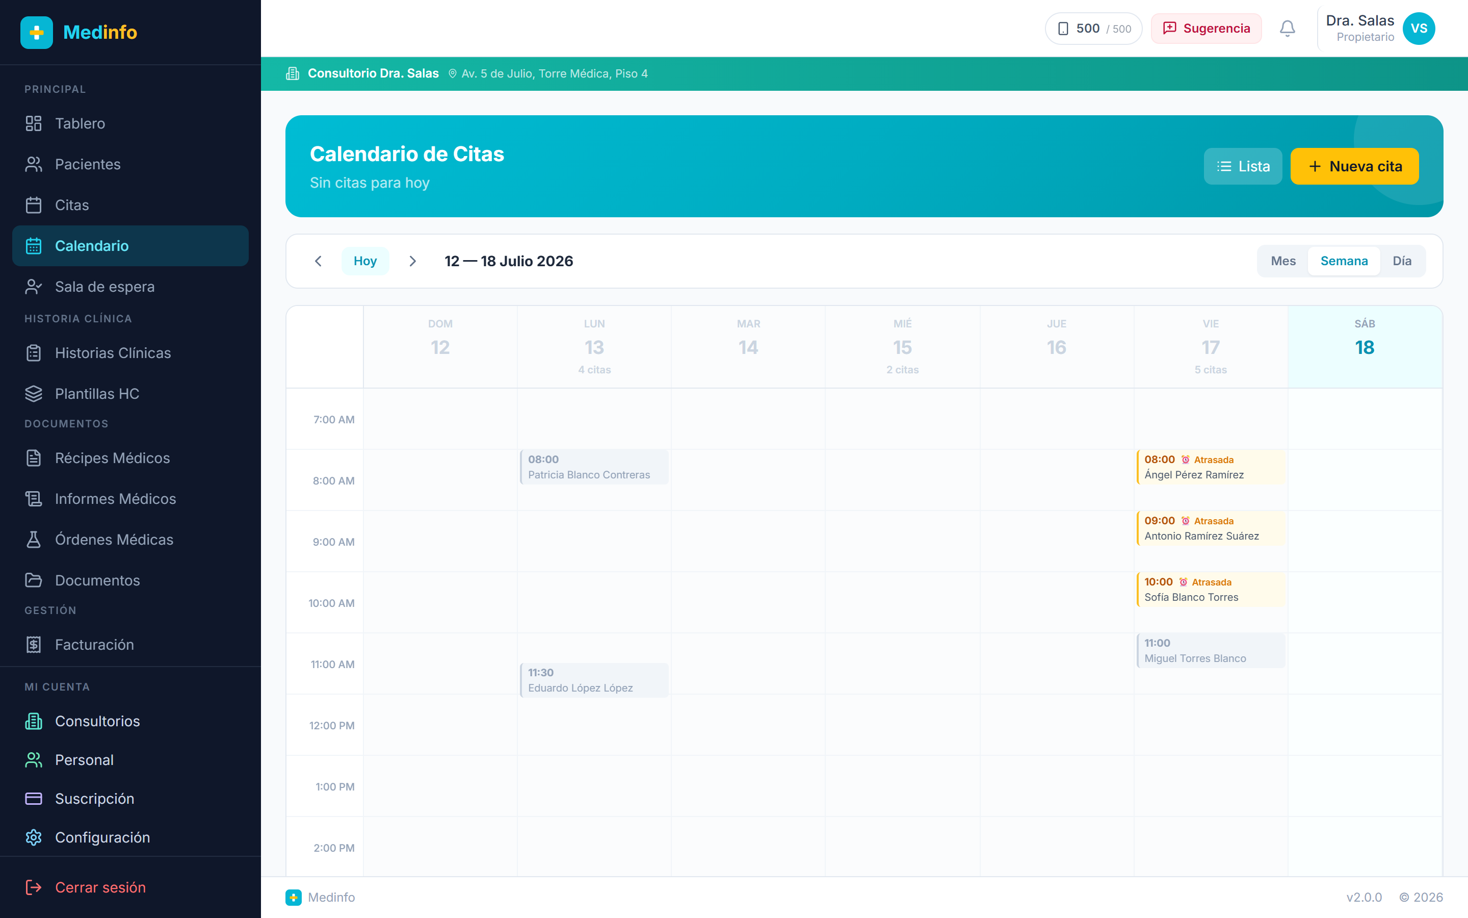Open 09:00 Antonio Ramírez Suárez appointment
The image size is (1468, 918).
[1210, 528]
